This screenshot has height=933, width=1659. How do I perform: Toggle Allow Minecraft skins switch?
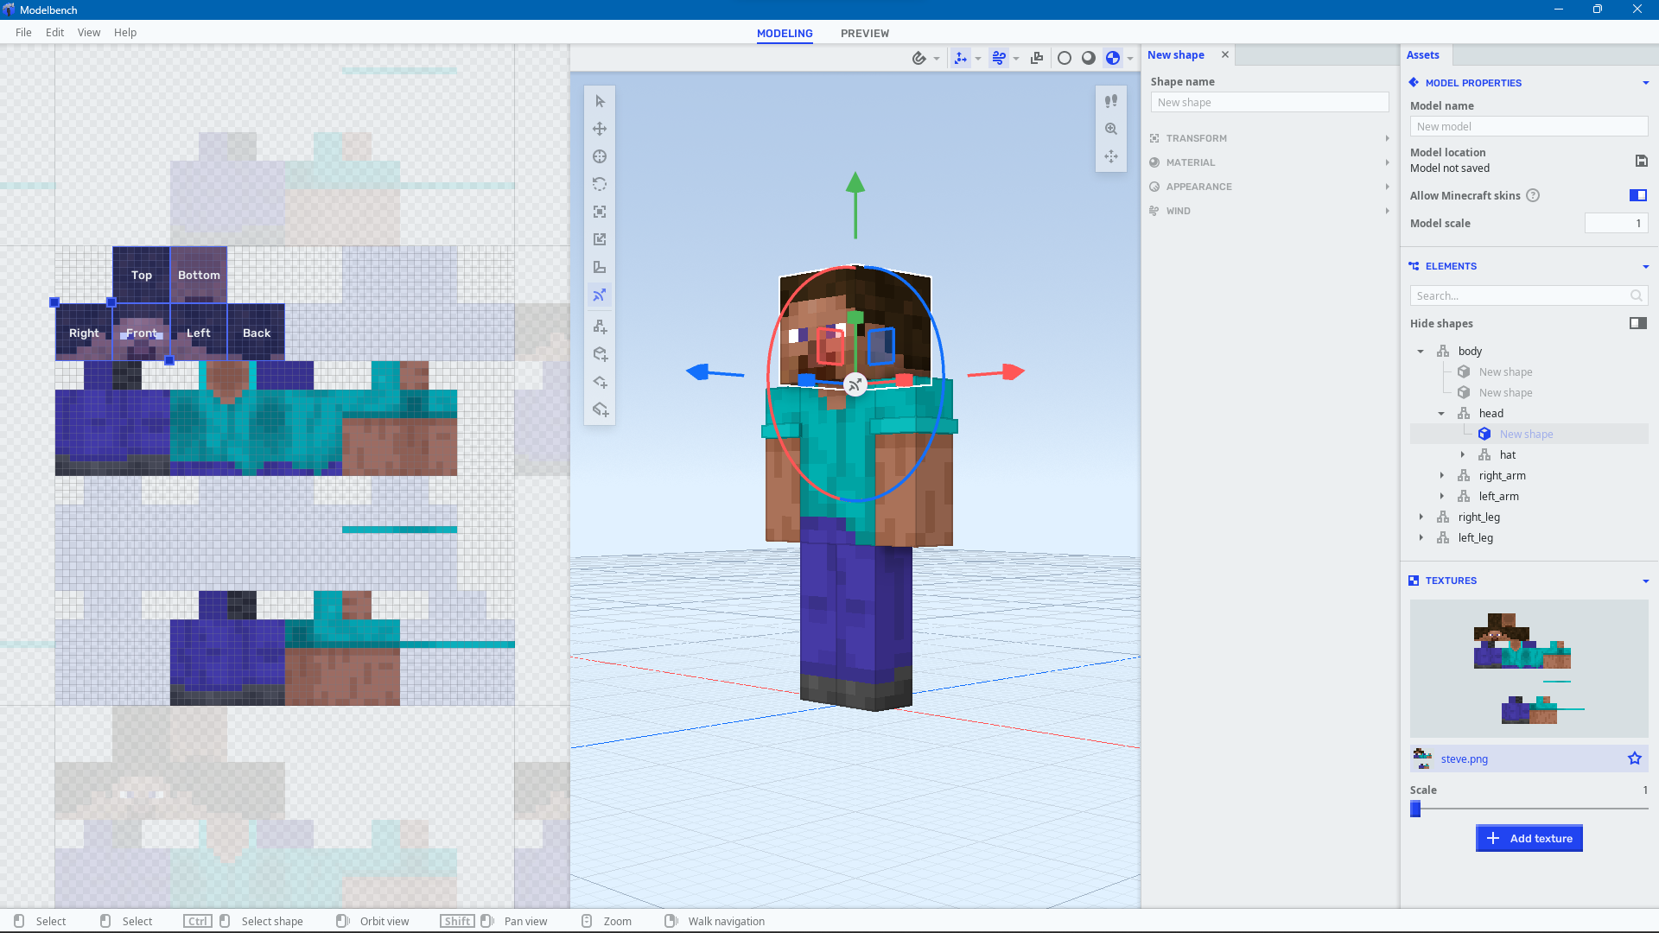click(1638, 195)
